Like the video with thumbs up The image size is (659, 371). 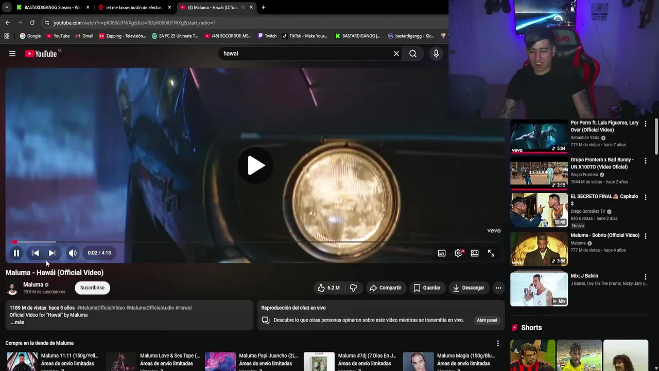click(328, 288)
